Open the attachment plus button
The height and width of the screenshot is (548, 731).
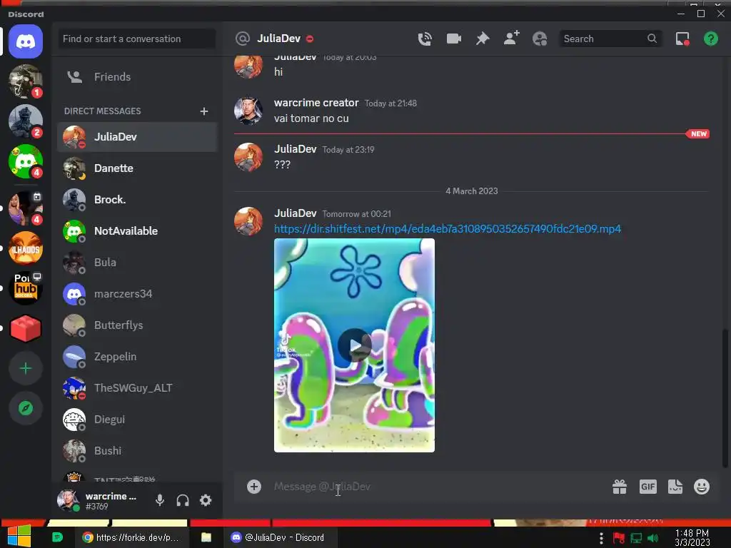[x=254, y=487]
